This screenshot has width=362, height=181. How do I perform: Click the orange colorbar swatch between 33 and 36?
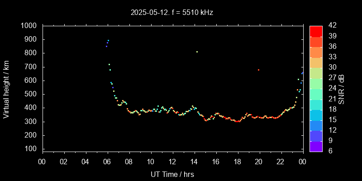(316, 52)
